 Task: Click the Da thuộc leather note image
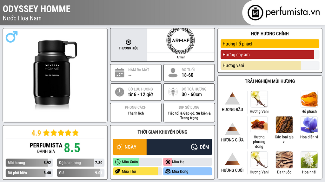[284, 160]
